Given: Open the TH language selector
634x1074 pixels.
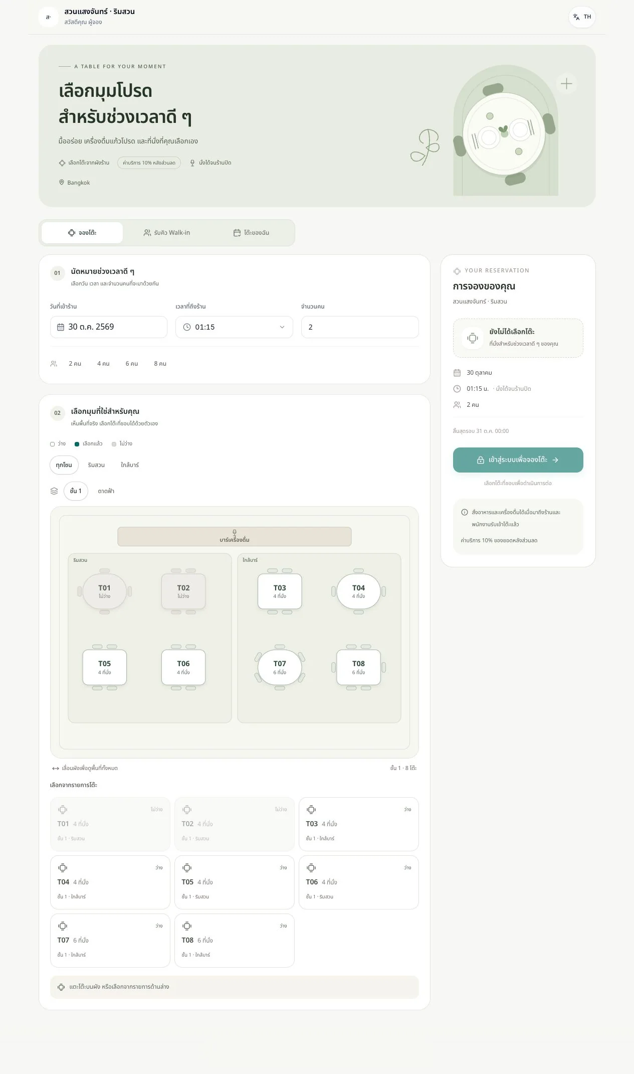Looking at the screenshot, I should [x=582, y=17].
